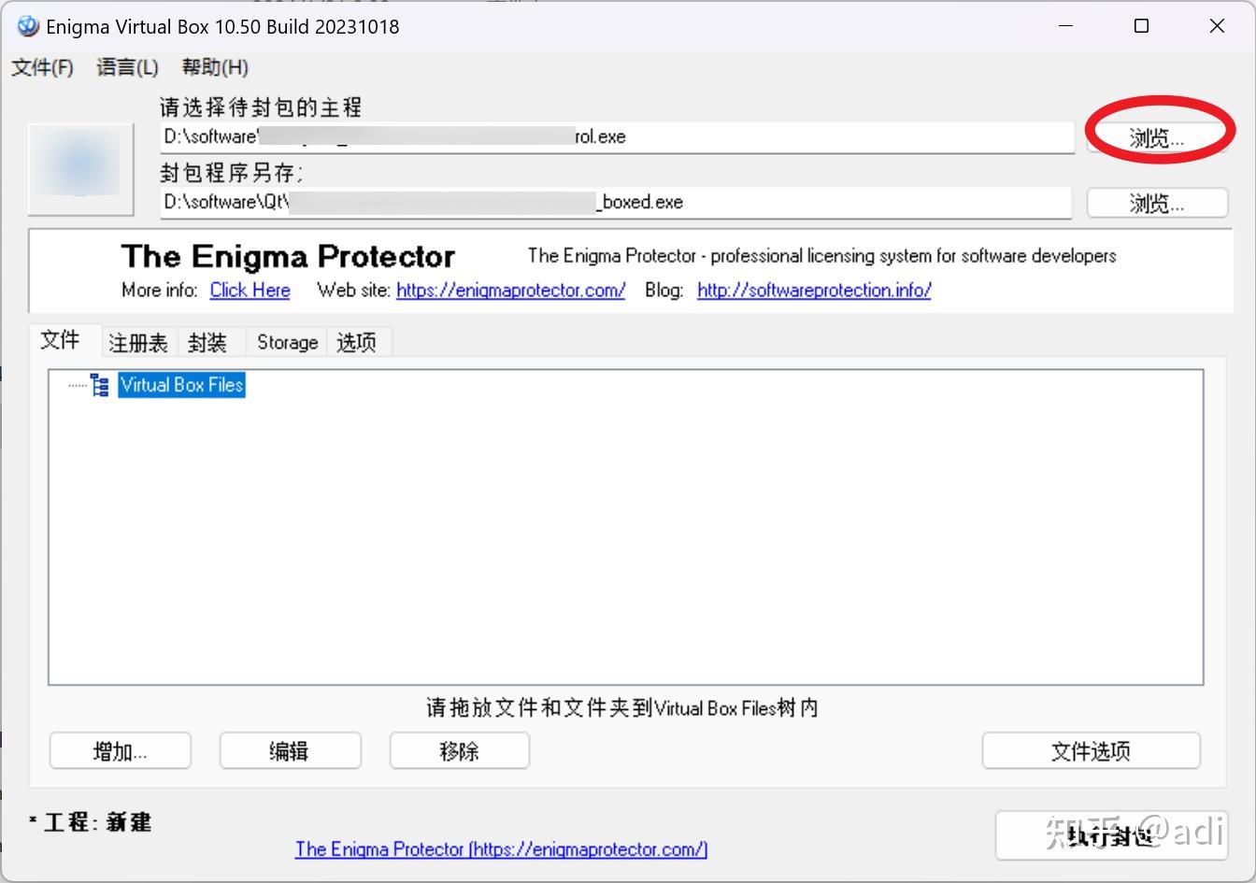Click the input field showing the boxed.exe path
The width and height of the screenshot is (1256, 883).
617,202
